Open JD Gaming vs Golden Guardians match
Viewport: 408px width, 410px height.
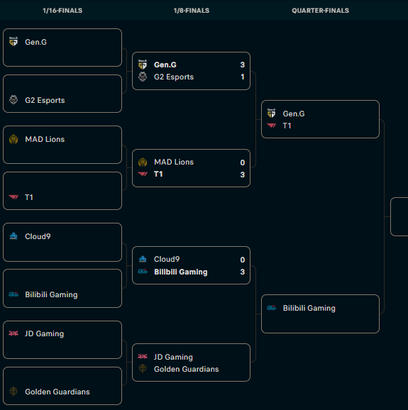point(191,362)
